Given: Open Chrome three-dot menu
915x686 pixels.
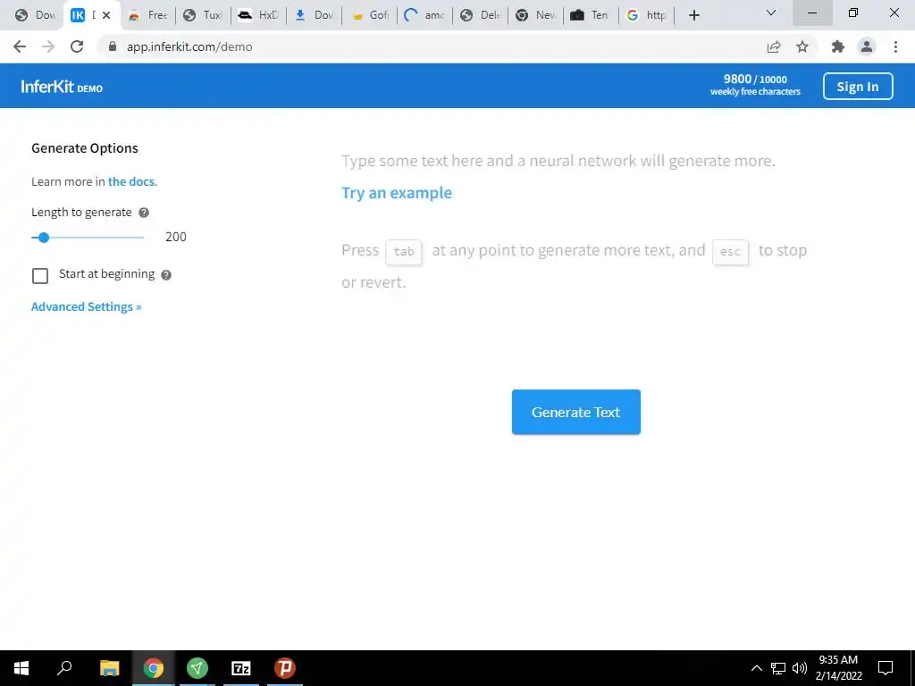Looking at the screenshot, I should point(895,46).
